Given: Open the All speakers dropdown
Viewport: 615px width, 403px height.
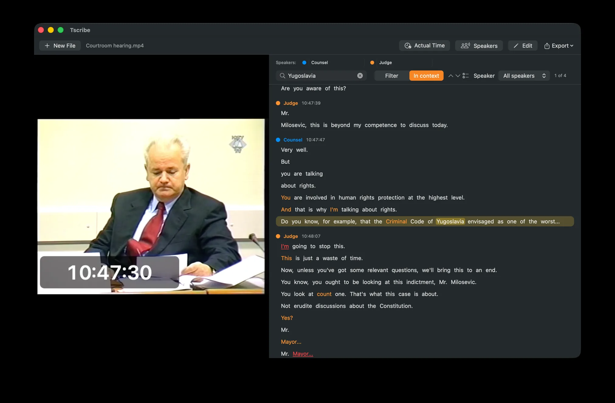Looking at the screenshot, I should (524, 76).
